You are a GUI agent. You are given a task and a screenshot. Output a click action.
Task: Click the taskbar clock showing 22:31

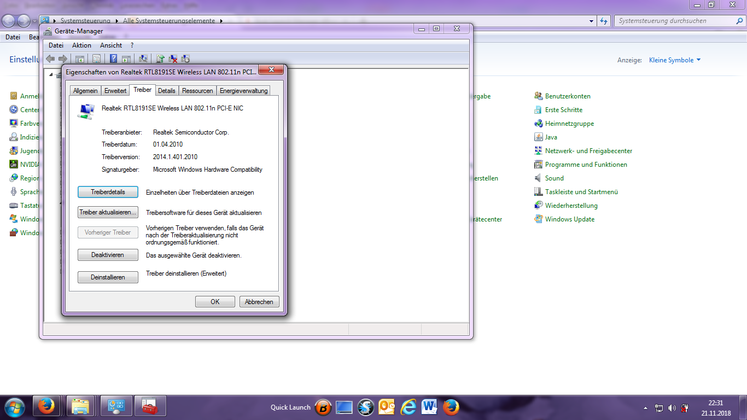click(x=715, y=402)
